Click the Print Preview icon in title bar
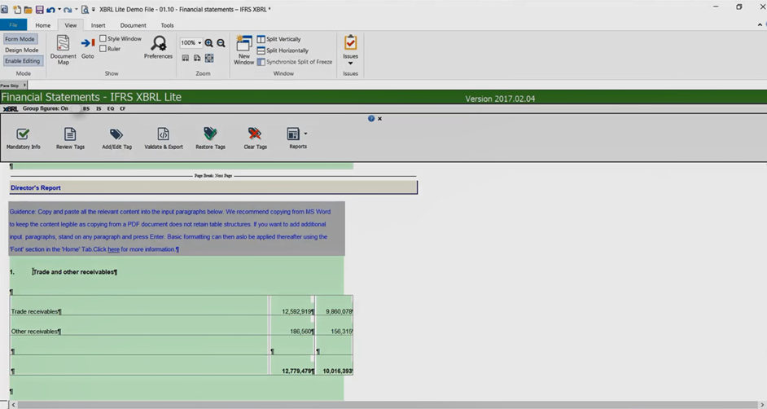Viewport: 767px width, 409px height. pos(85,9)
